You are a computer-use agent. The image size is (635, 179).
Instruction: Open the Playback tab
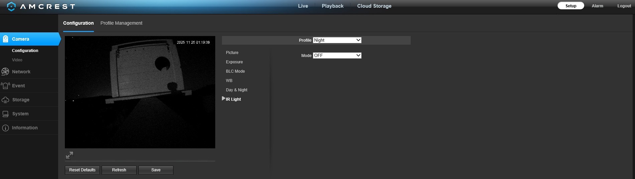point(333,6)
